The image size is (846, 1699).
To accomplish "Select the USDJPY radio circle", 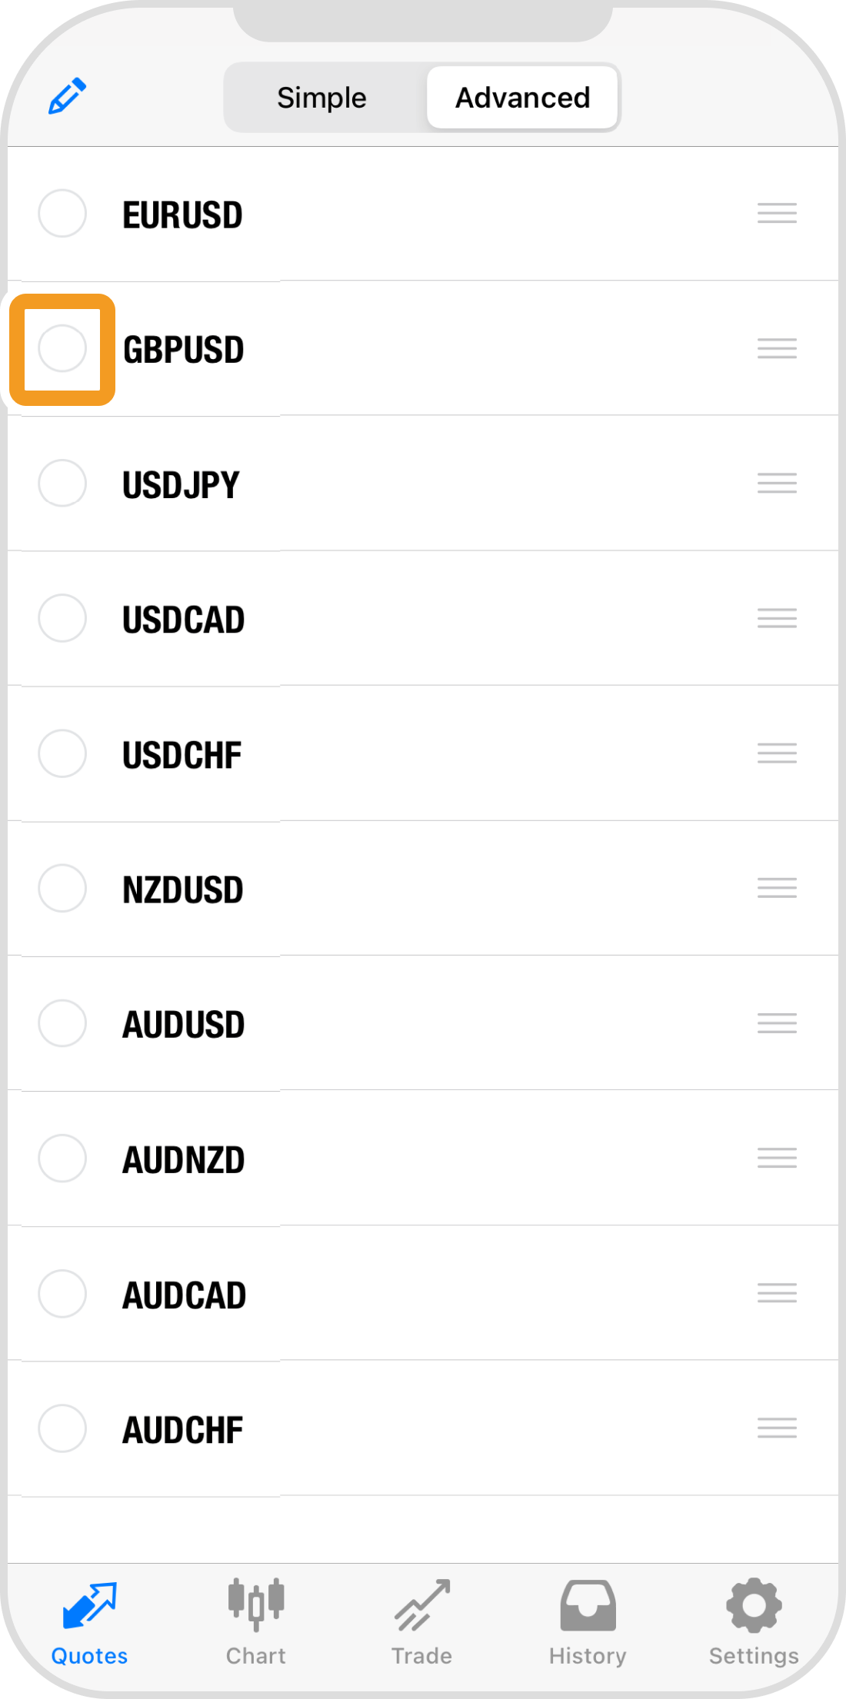I will click(62, 483).
